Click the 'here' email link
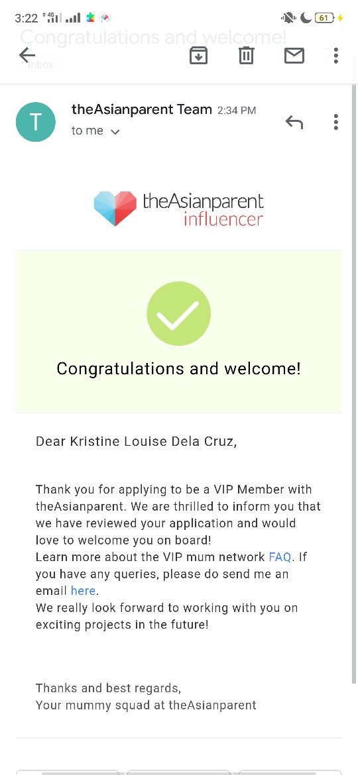The image size is (358, 775). point(83,591)
